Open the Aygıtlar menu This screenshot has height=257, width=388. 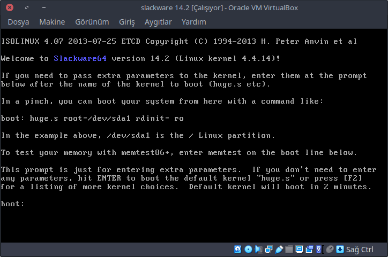coord(158,22)
